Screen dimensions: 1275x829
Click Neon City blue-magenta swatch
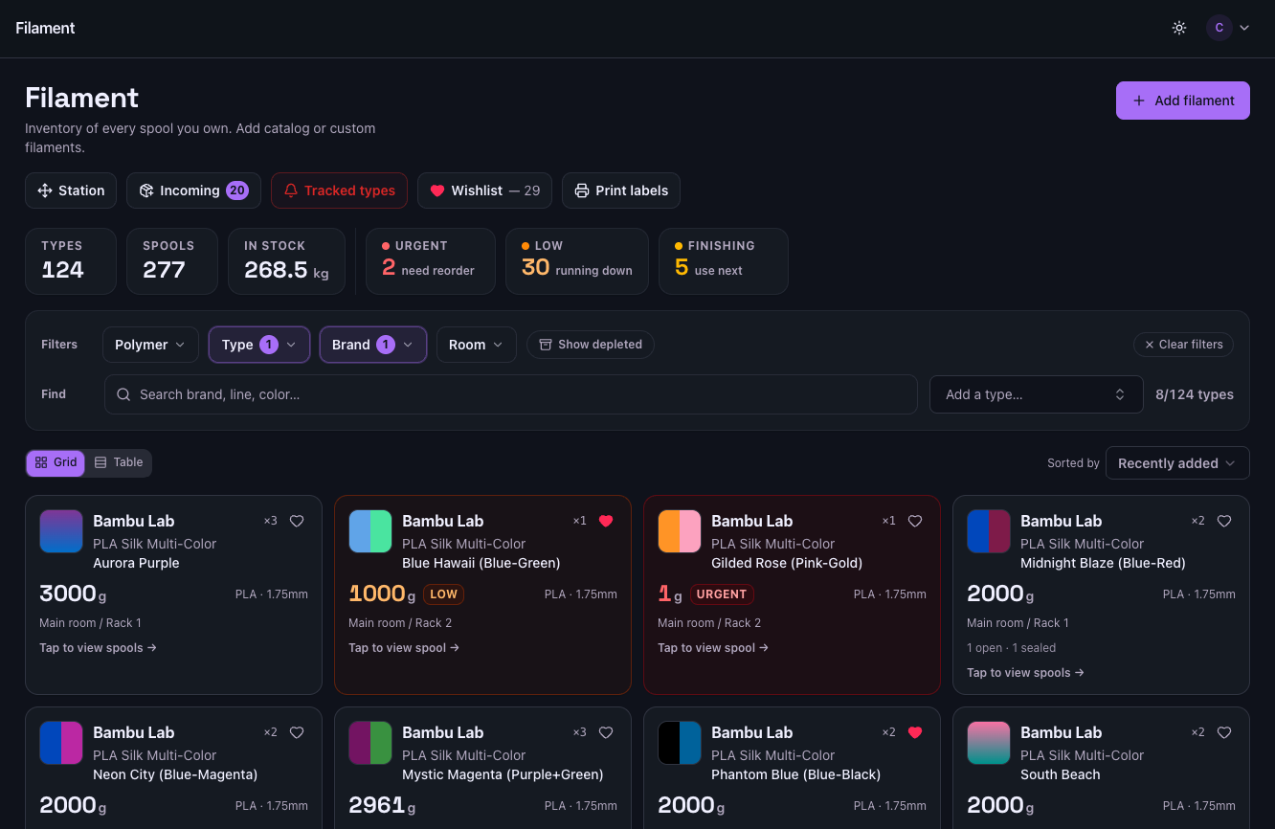coord(61,743)
